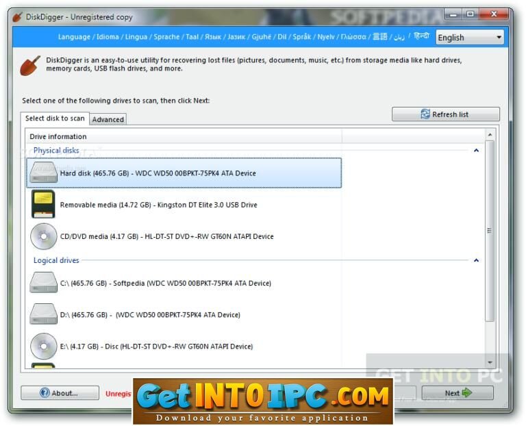Open the About... dialog button
526x426 pixels.
pos(60,393)
